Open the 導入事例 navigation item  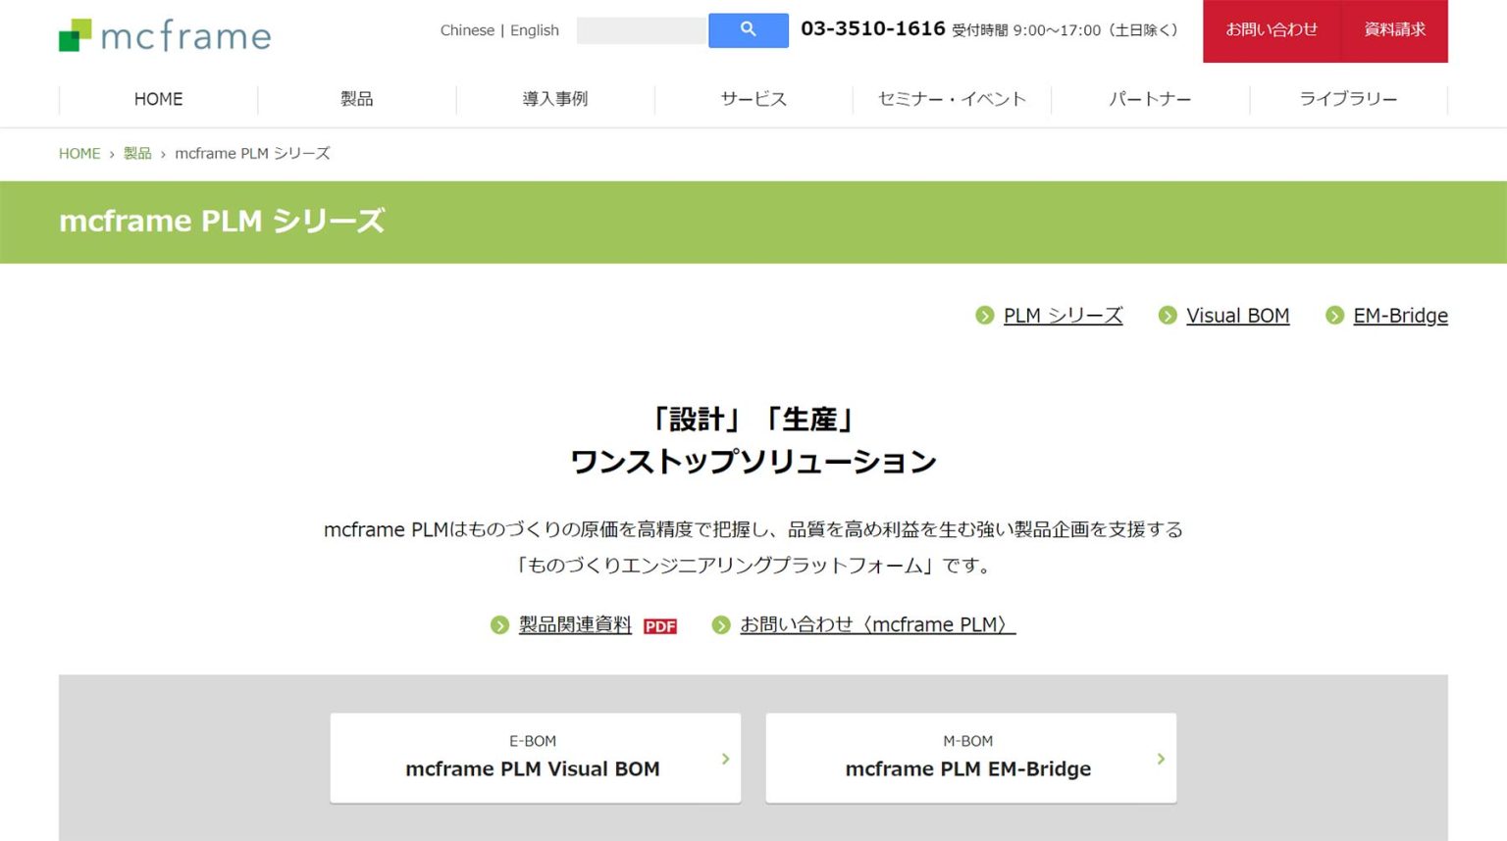(x=555, y=99)
